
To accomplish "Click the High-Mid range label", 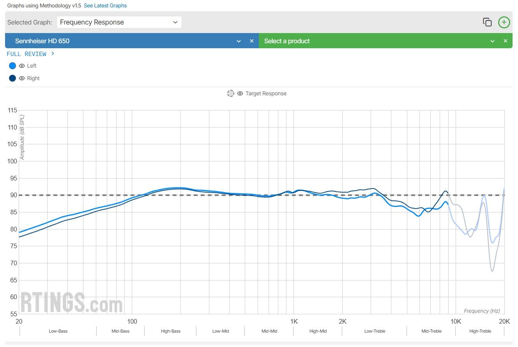I will pos(318,331).
